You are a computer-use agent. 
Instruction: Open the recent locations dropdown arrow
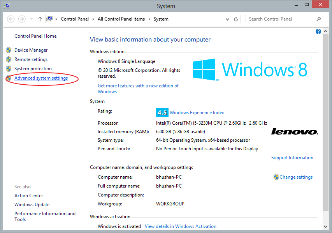click(31, 19)
